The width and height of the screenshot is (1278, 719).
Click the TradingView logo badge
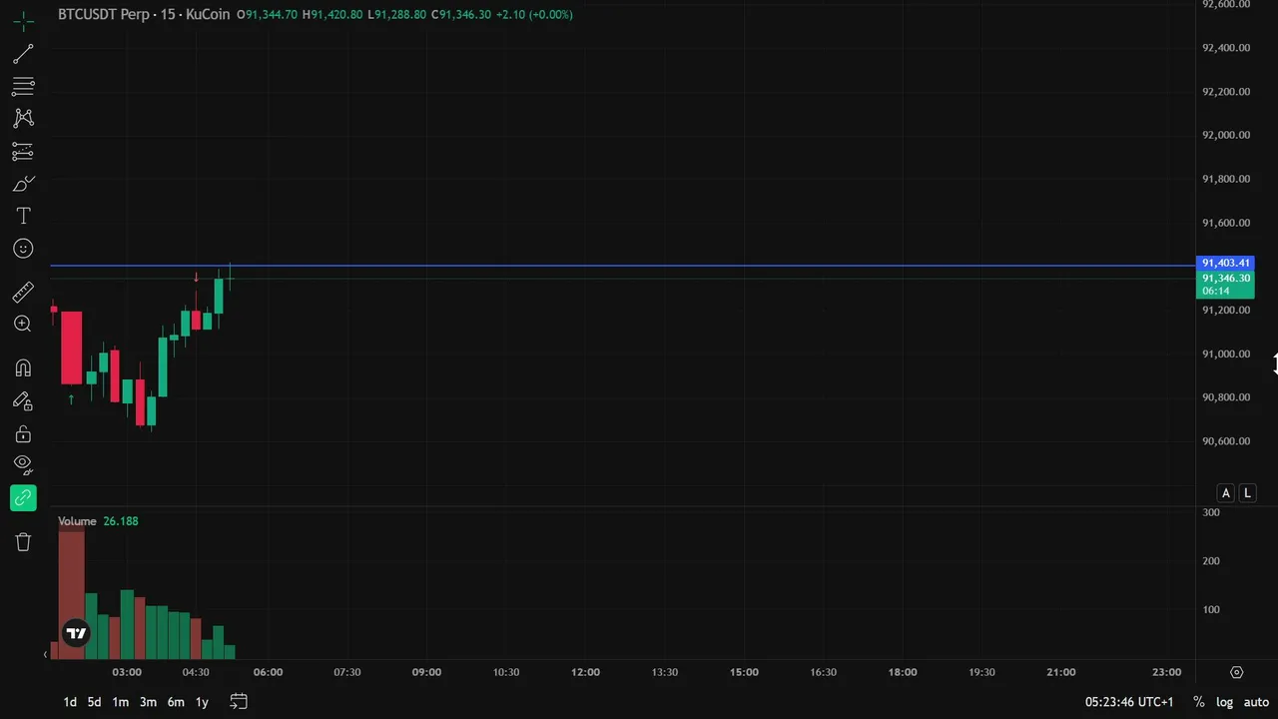point(76,633)
